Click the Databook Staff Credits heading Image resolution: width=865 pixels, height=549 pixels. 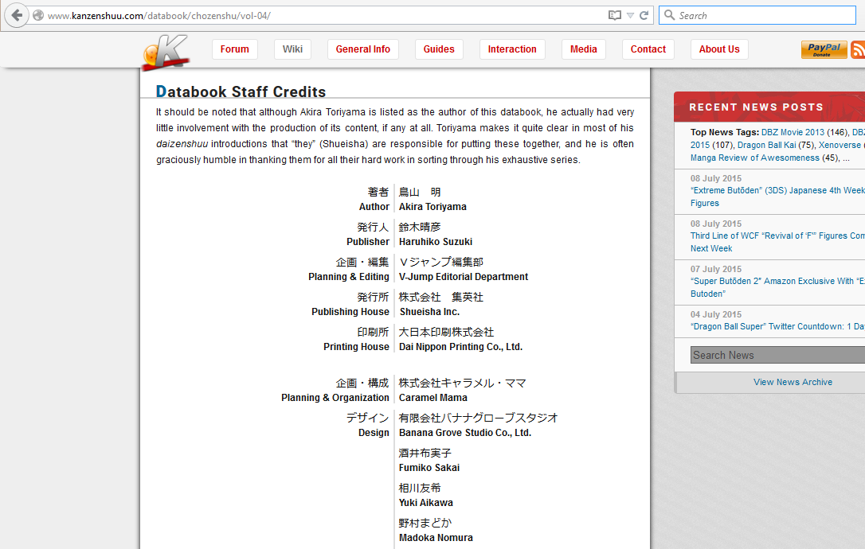[x=241, y=91]
